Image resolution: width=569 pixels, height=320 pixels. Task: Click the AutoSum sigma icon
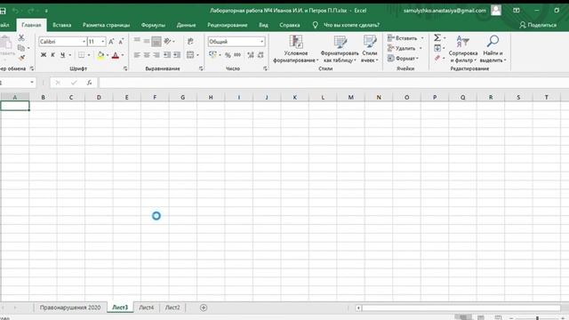(x=437, y=37)
